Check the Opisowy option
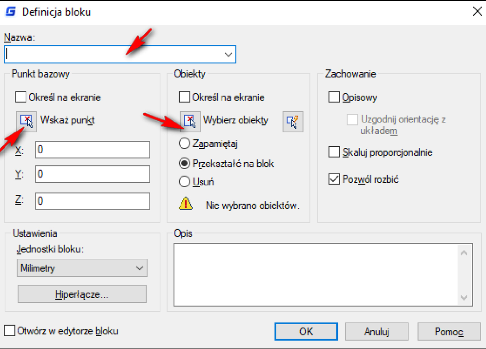Viewport: 486px width, 349px height. (x=334, y=97)
